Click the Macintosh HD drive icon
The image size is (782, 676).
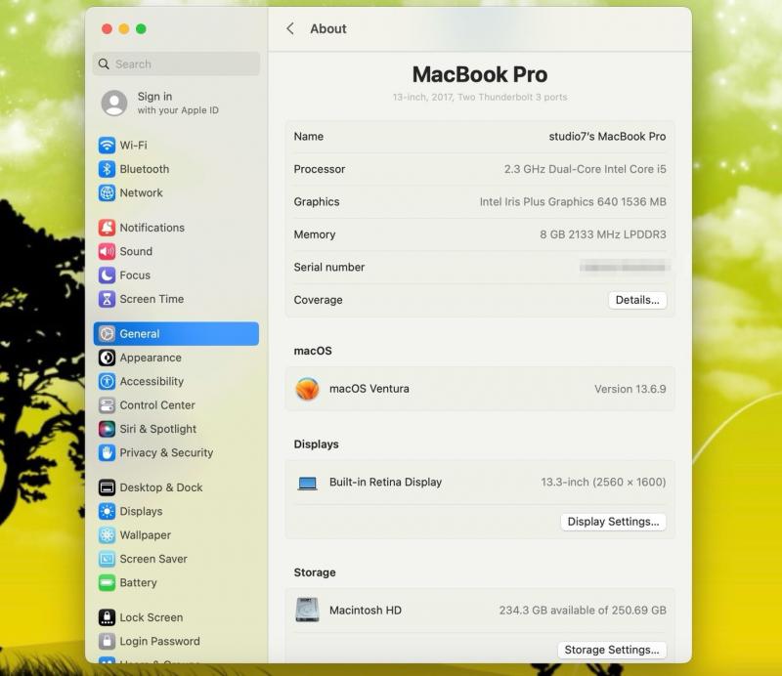[307, 611]
